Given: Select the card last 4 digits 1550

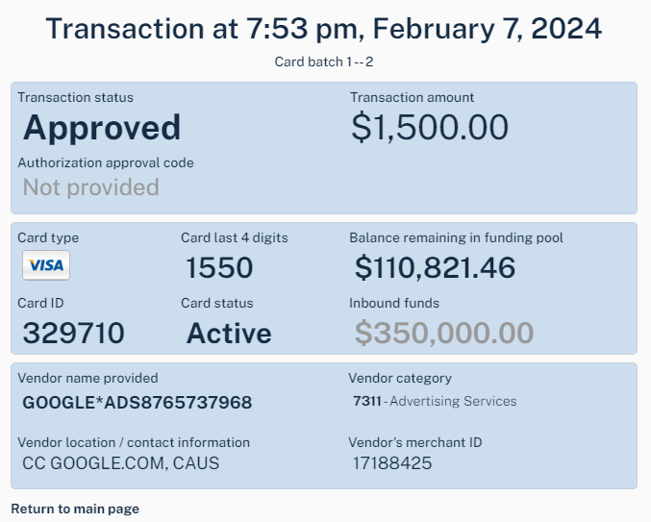Looking at the screenshot, I should [x=219, y=267].
